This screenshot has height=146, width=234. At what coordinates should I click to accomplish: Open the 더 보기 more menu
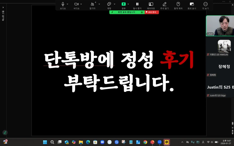tap(206, 4)
